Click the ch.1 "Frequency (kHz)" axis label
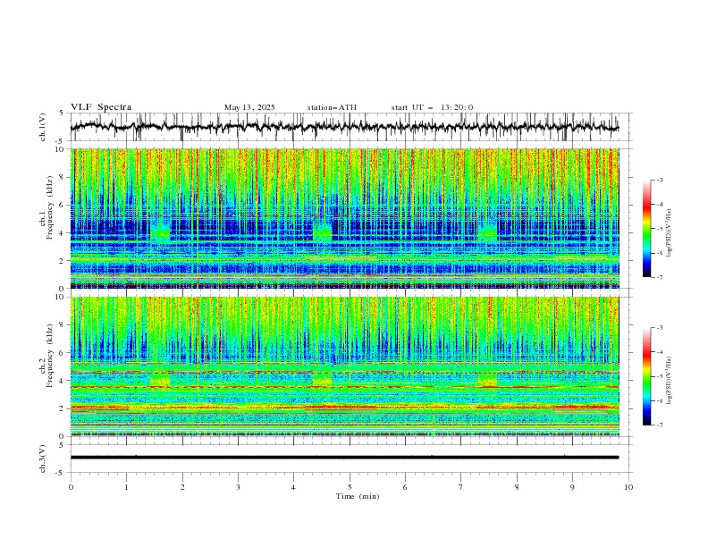 [50, 207]
